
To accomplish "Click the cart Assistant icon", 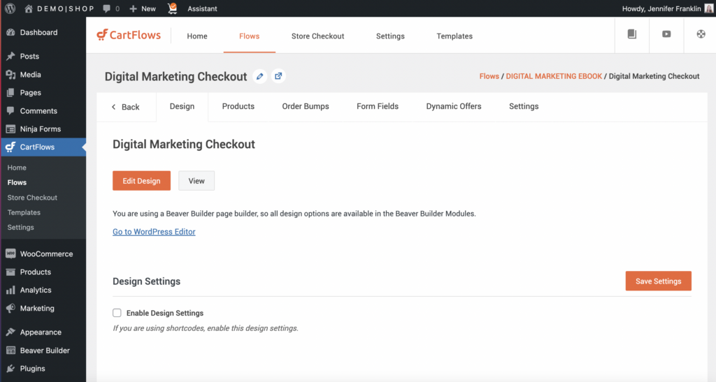I will coord(173,8).
